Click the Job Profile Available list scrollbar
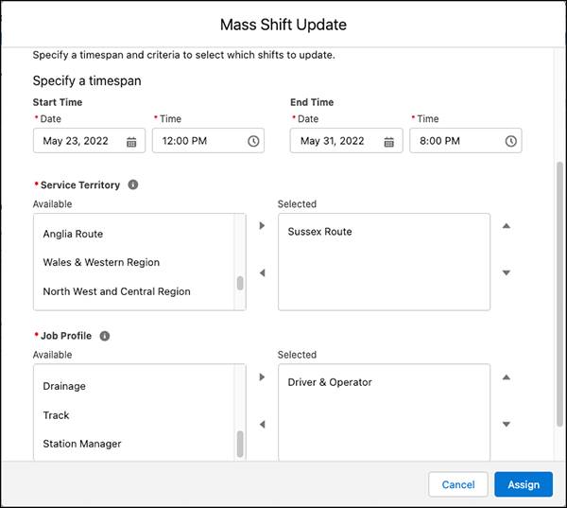Image resolution: width=567 pixels, height=508 pixels. coord(240,444)
